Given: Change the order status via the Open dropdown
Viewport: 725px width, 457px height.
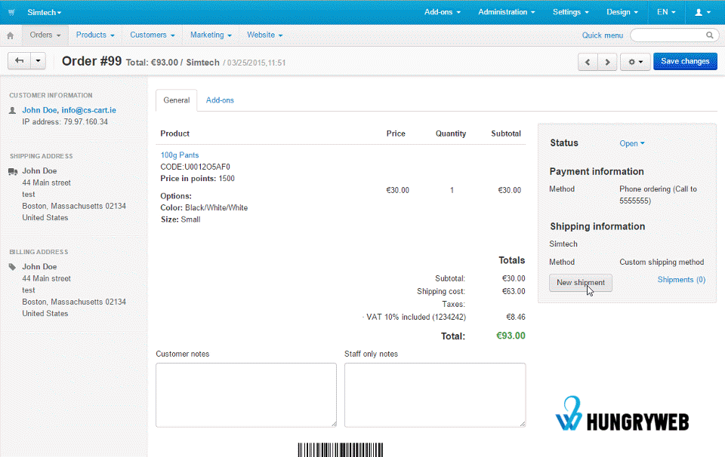Looking at the screenshot, I should (x=631, y=143).
